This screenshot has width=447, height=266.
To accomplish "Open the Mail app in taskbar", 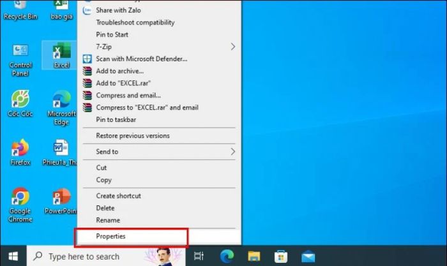I will click(x=308, y=256).
